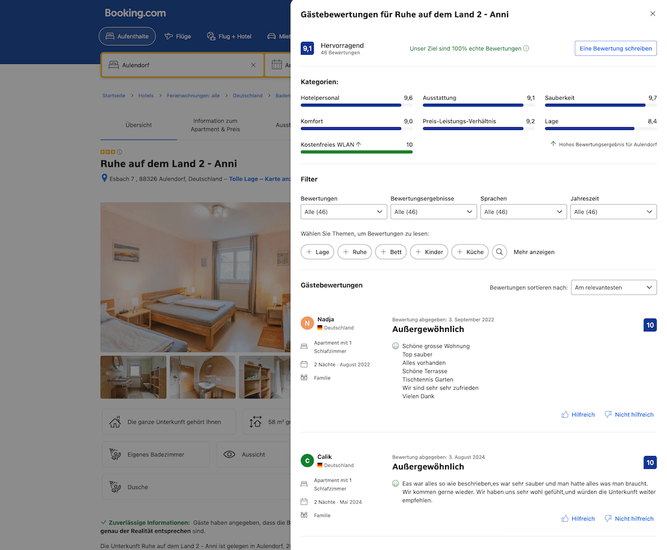Open the Bewertungen filter dropdown
Screen dimensions: 667x550
[x=344, y=212]
